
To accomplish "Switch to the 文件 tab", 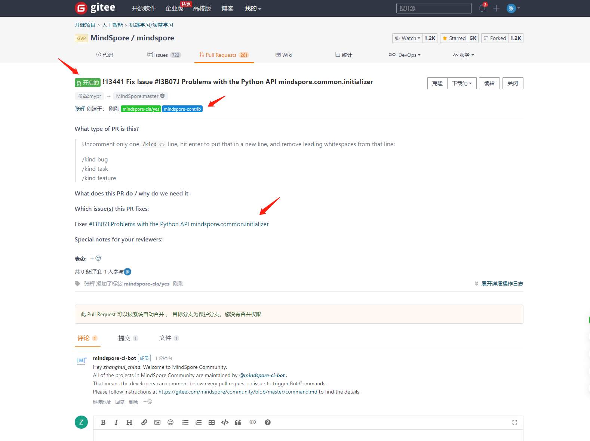I will point(169,338).
